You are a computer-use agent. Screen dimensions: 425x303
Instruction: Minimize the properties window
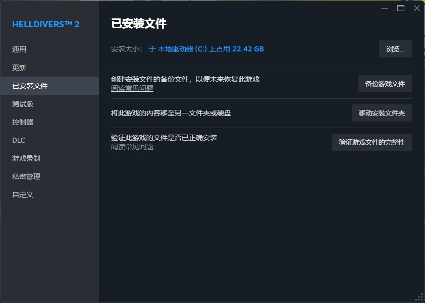(x=385, y=8)
